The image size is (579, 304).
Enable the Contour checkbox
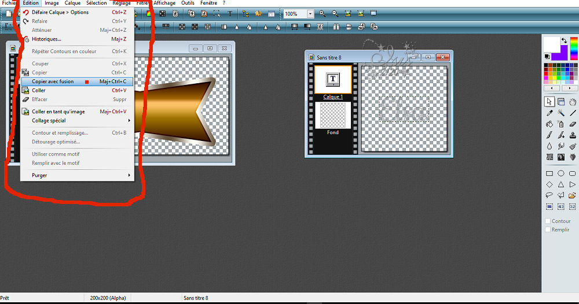pos(548,221)
